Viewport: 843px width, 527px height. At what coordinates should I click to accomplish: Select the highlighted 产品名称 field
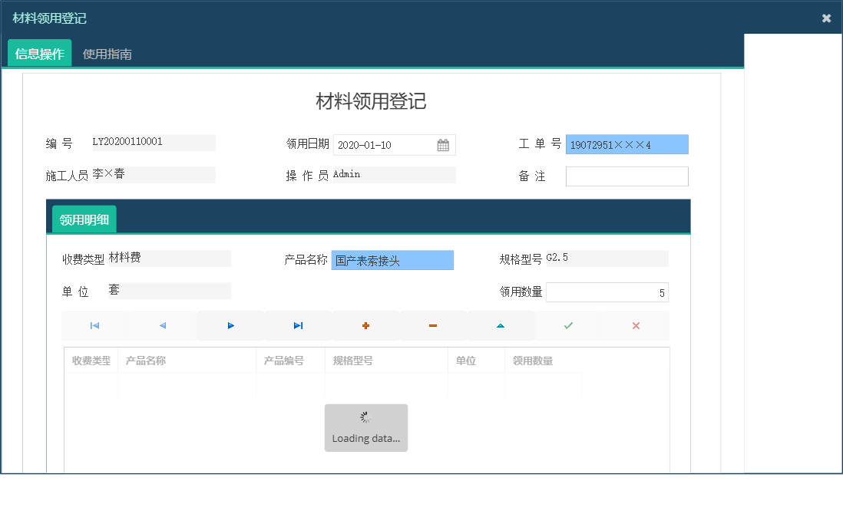tap(392, 260)
